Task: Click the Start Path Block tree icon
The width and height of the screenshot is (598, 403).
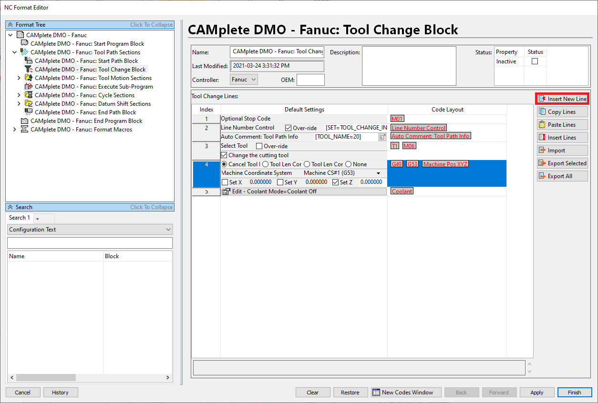Action: tap(29, 60)
